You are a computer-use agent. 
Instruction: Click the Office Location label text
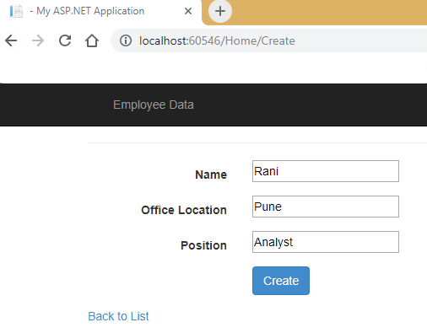click(x=184, y=210)
